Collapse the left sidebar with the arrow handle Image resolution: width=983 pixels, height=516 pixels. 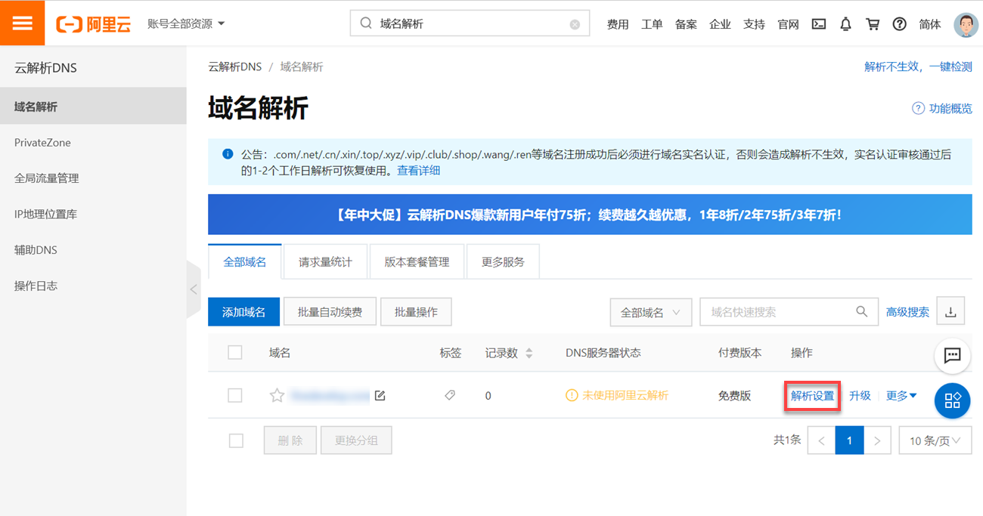click(193, 289)
